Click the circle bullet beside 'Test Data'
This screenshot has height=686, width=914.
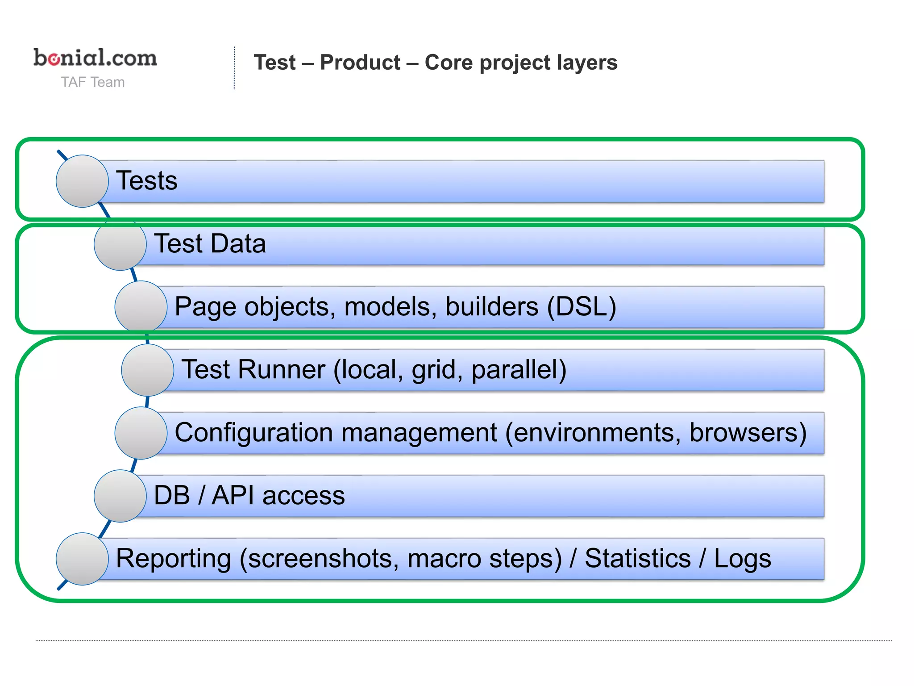pos(120,244)
